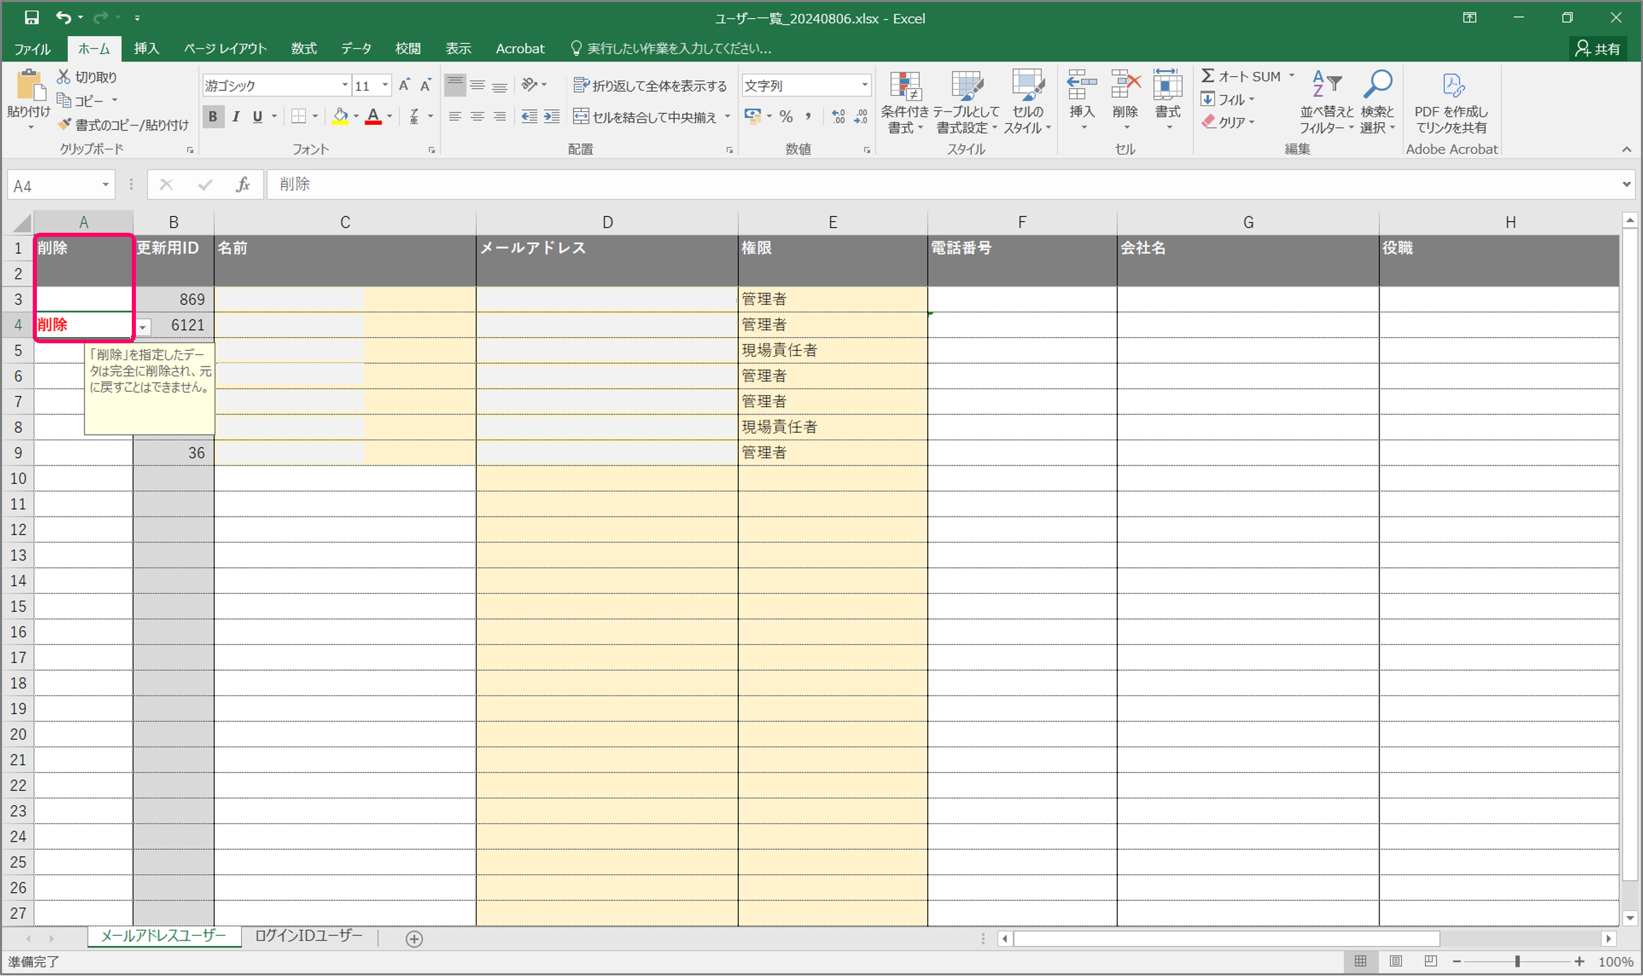Click the Save icon in quick access toolbar

(x=31, y=17)
